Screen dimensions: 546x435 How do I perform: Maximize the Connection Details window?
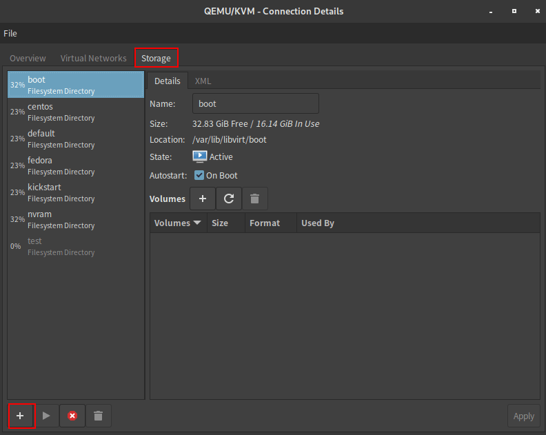coord(514,12)
